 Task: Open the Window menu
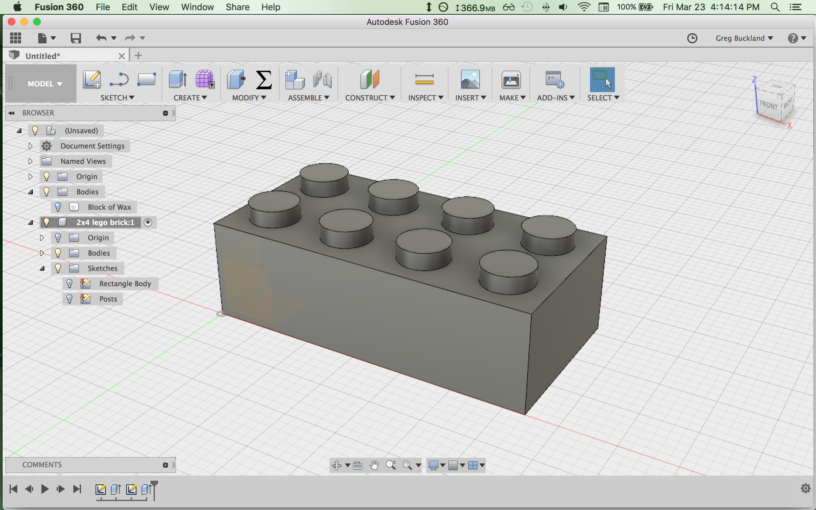point(197,7)
